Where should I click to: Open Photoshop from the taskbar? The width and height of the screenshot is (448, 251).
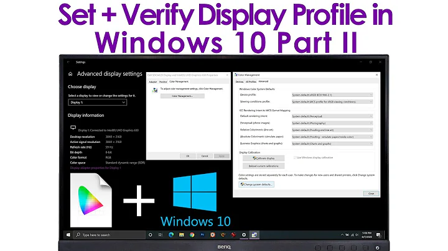click(x=202, y=235)
